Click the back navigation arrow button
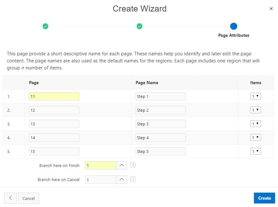Screen dimensions: 278x207 pos(10,198)
